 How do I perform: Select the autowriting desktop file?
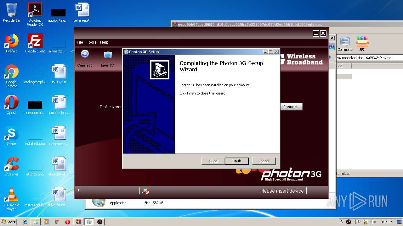pyautogui.click(x=58, y=14)
